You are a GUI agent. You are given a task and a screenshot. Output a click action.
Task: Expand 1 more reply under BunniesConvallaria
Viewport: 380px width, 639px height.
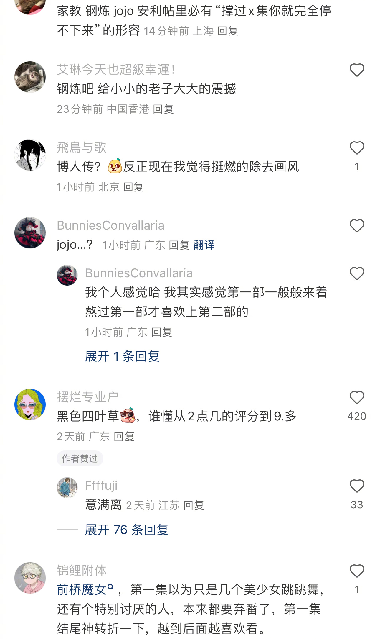pos(122,356)
